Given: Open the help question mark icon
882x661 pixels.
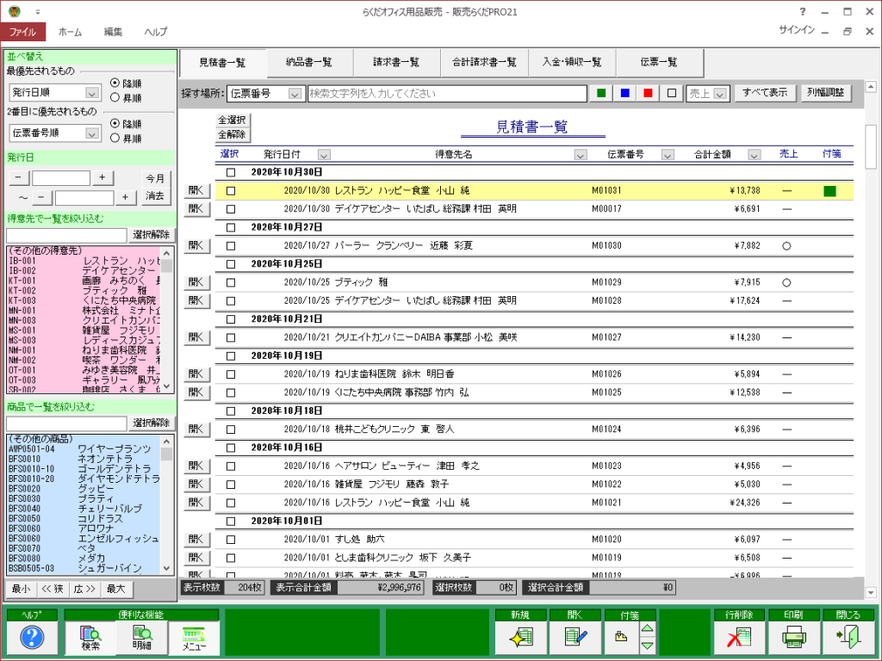Looking at the screenshot, I should click(32, 637).
